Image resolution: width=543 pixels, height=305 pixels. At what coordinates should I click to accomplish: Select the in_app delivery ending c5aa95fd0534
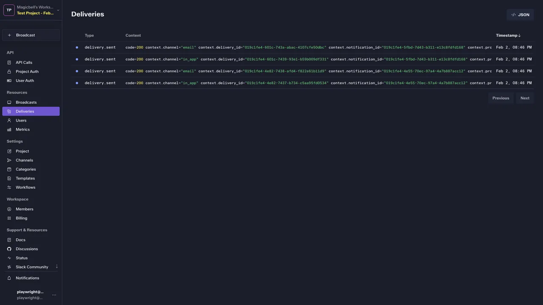click(302, 83)
